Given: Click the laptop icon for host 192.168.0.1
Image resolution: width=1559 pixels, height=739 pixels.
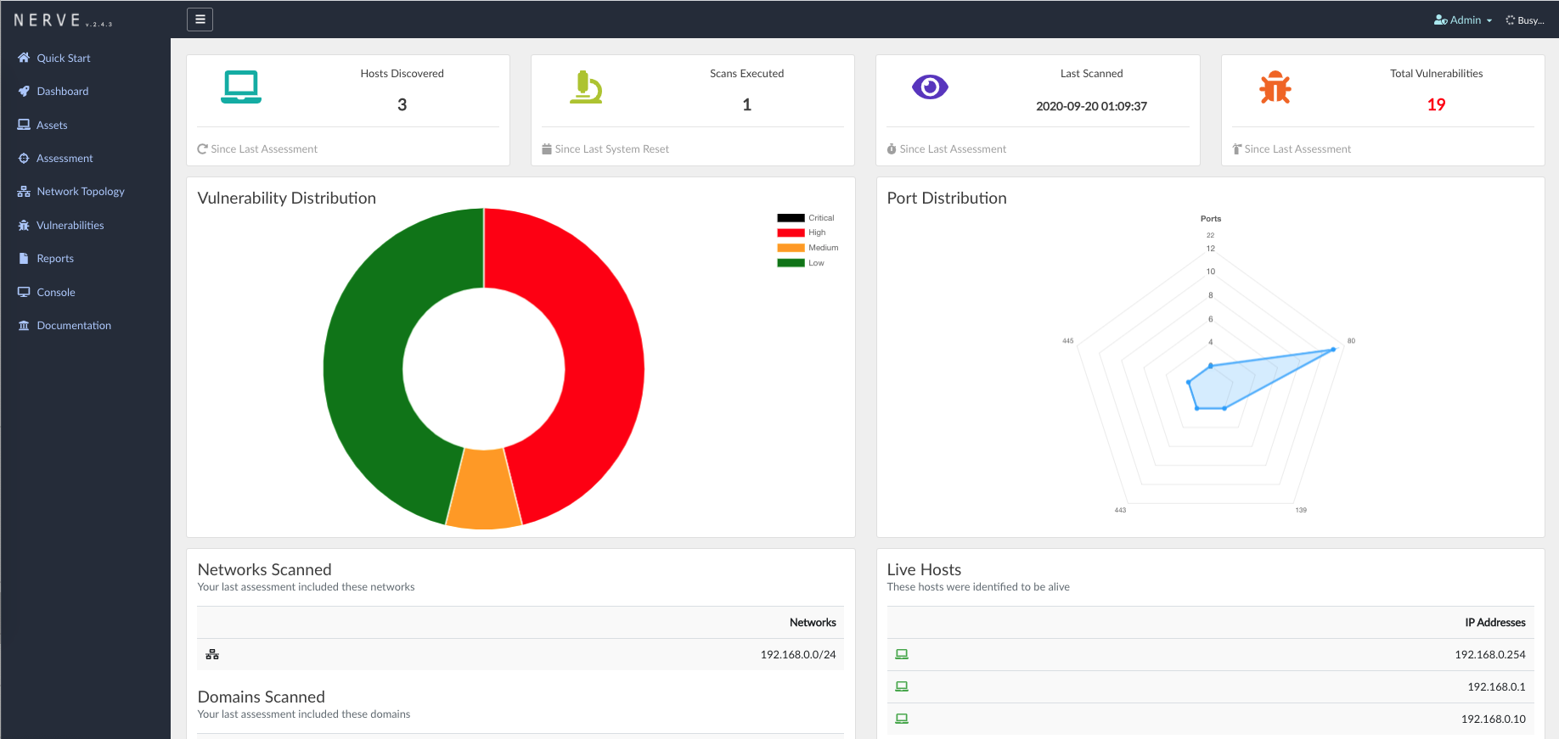Looking at the screenshot, I should [x=902, y=686].
